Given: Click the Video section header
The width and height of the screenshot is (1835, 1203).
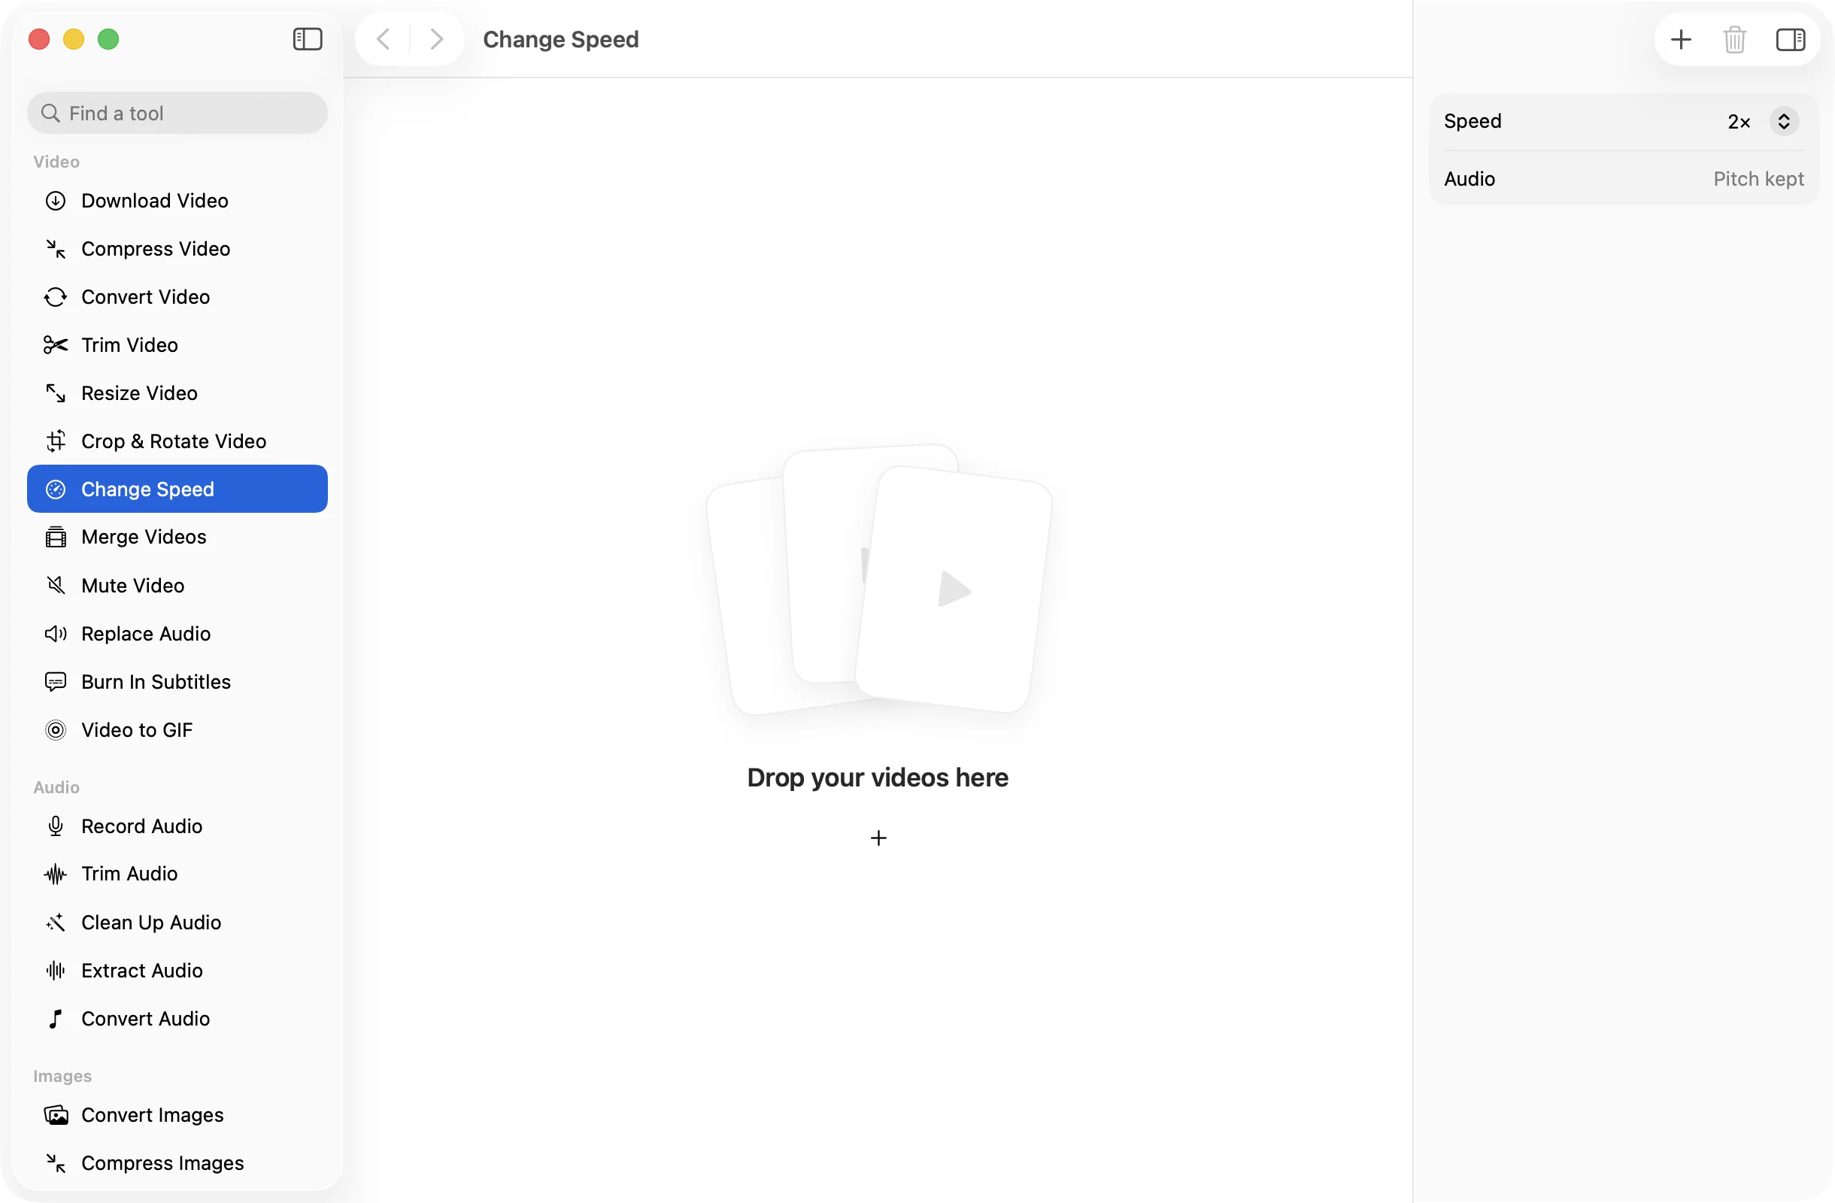Looking at the screenshot, I should tap(56, 162).
